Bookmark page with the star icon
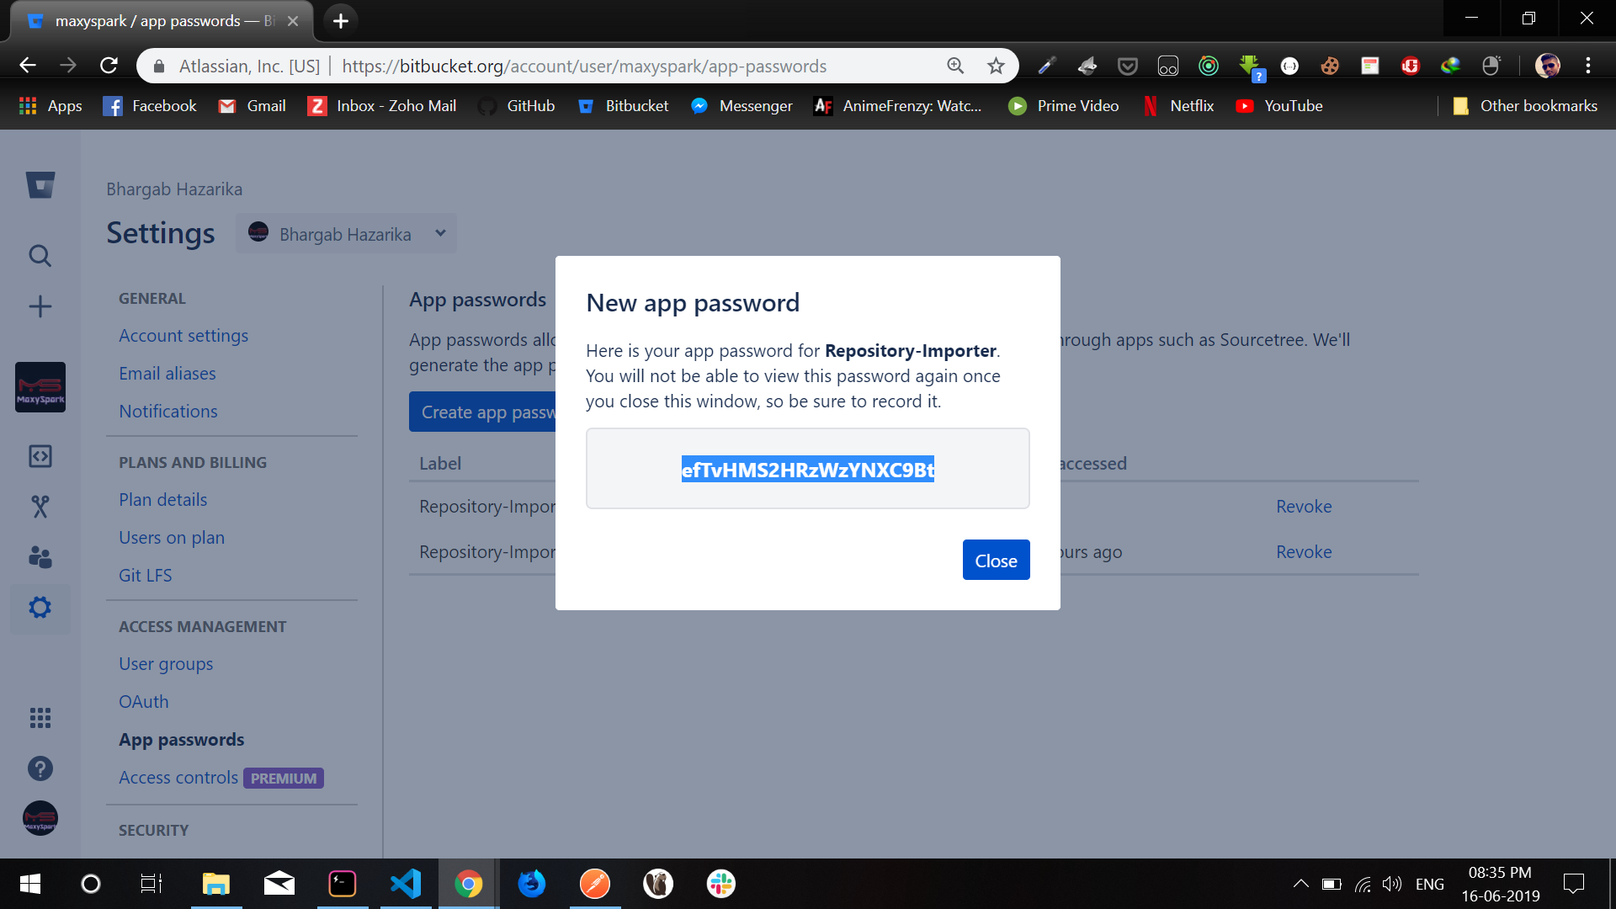The height and width of the screenshot is (909, 1616). click(996, 66)
